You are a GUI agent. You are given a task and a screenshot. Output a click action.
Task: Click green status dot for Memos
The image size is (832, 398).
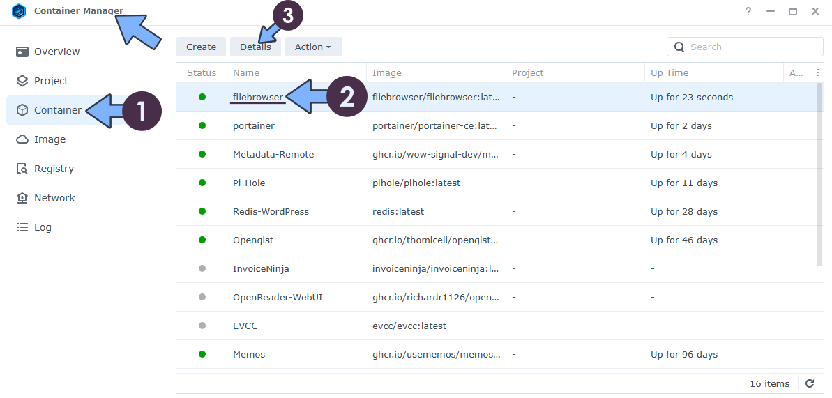(x=202, y=354)
